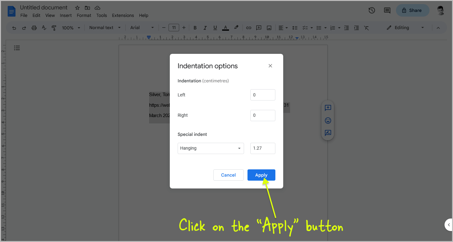This screenshot has height=242, width=453.
Task: Add a comment
Action: [259, 28]
